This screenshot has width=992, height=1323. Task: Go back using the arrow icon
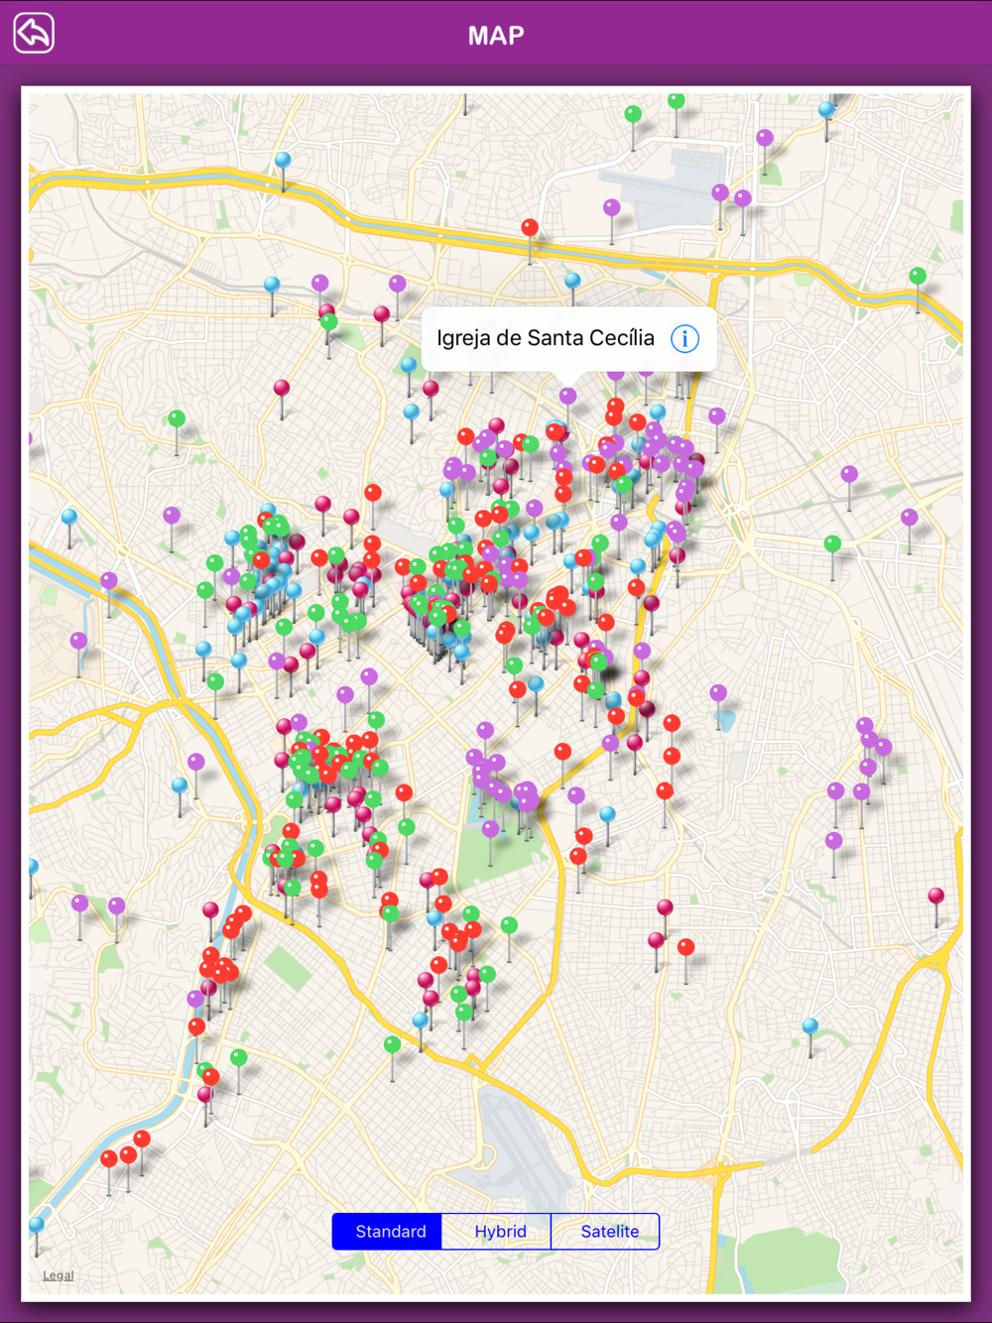tap(34, 34)
